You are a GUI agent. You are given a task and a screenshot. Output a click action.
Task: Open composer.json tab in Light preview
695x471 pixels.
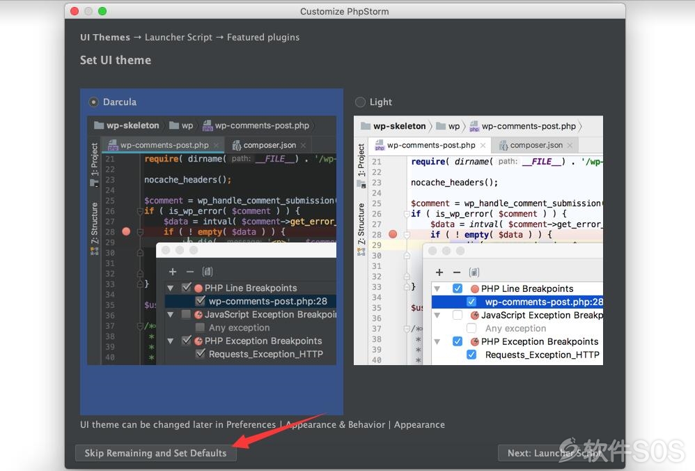click(x=536, y=145)
